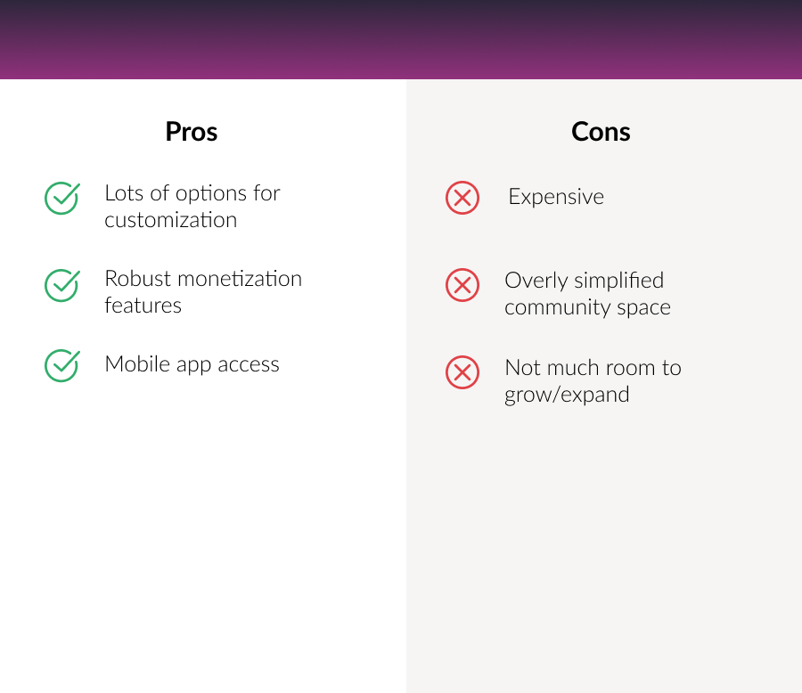
Task: Click the 'Mobile app access' text
Action: tap(192, 364)
